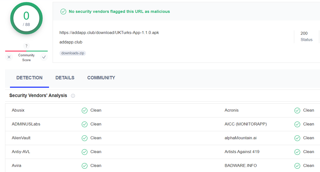Screen dimensions: 320x172
Task: Click the community score question mark icon
Action: tap(26, 46)
